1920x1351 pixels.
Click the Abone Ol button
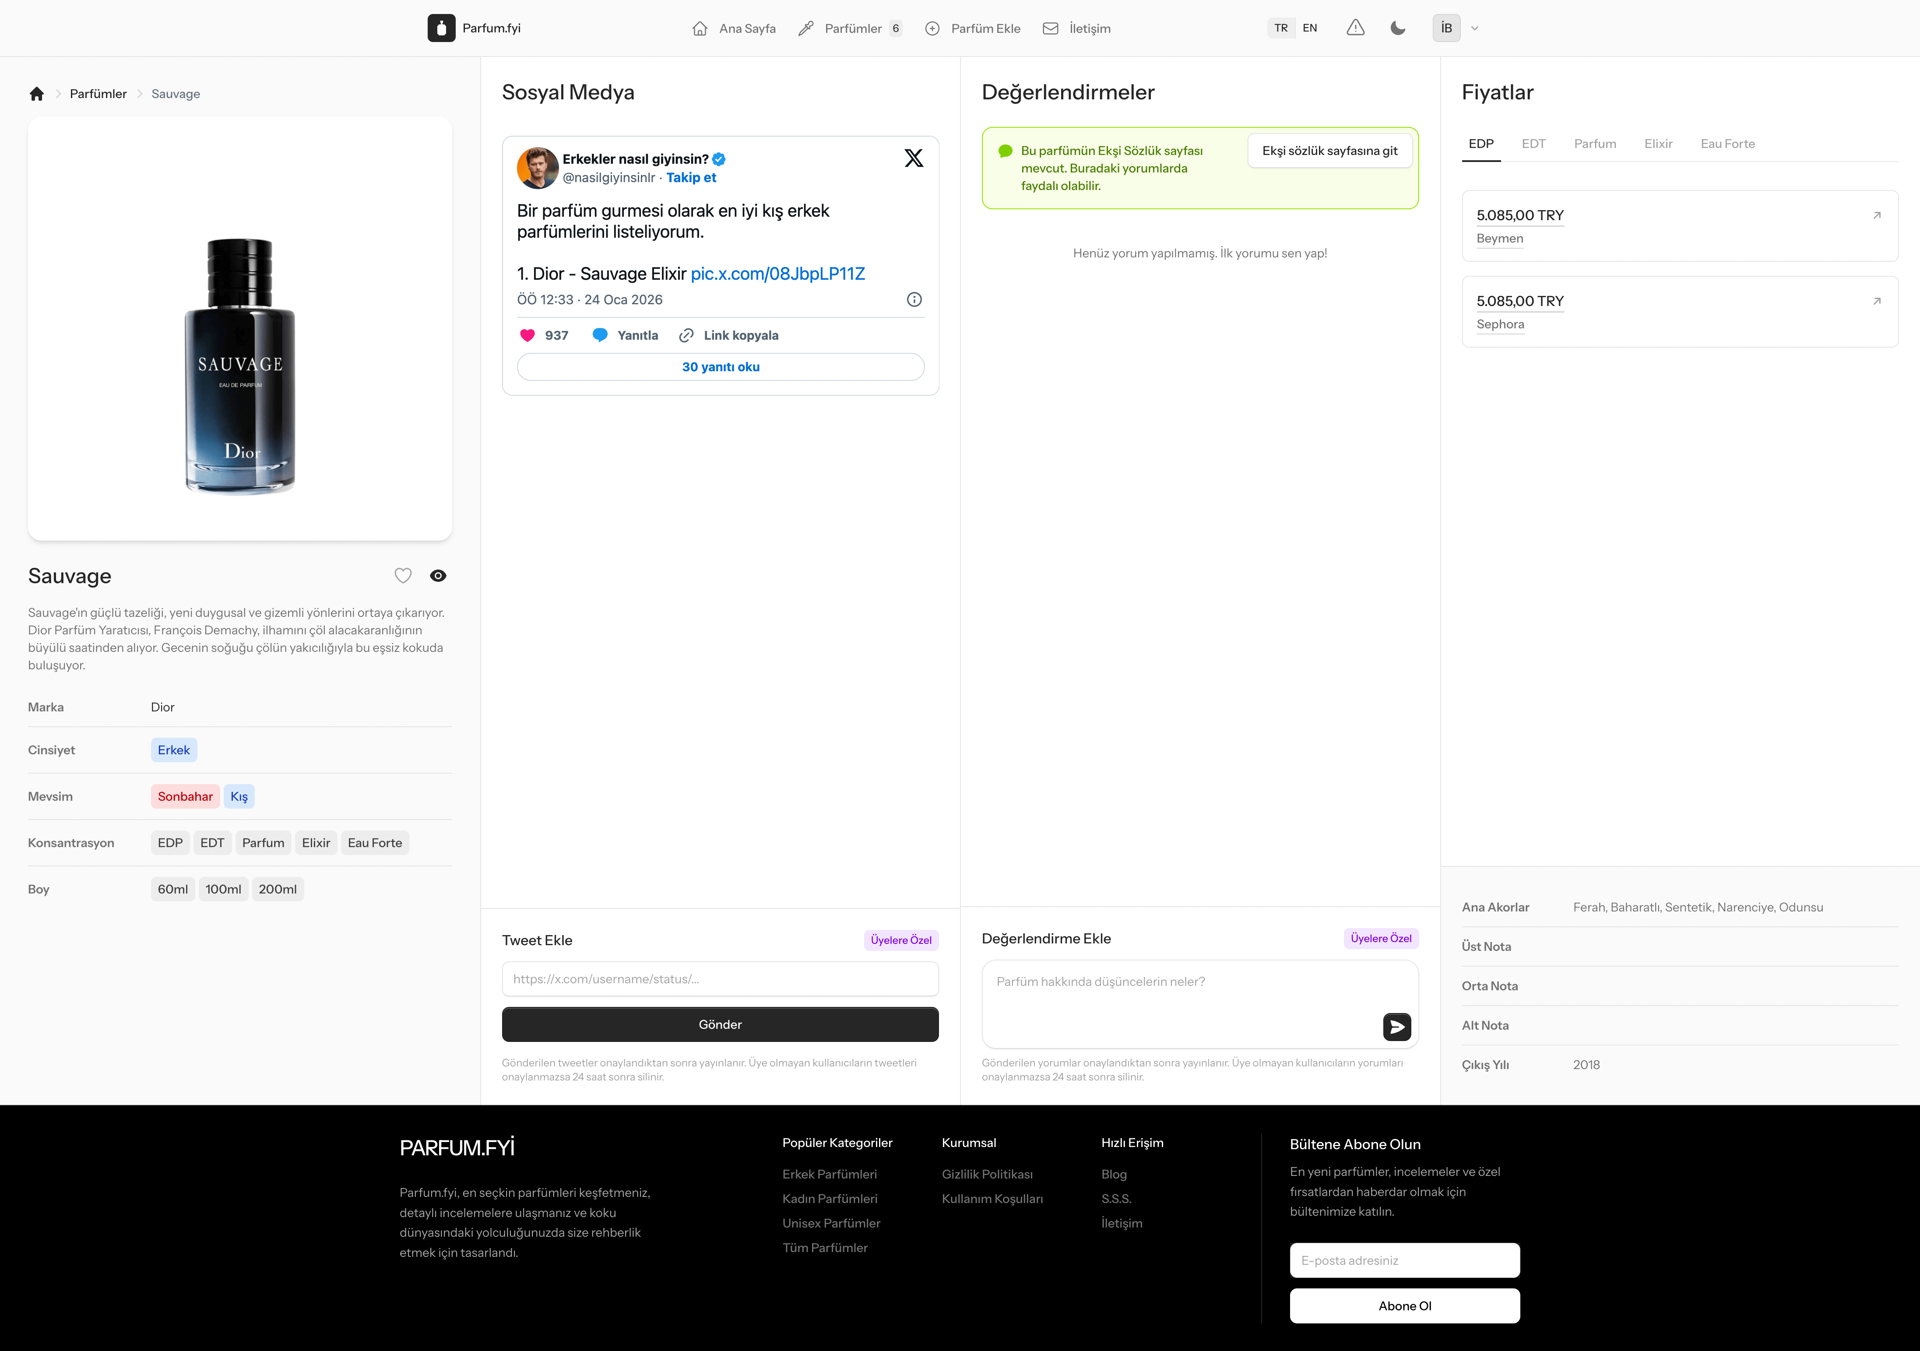1405,1306
